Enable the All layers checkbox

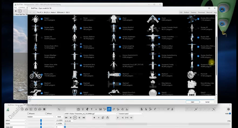pos(28,114)
